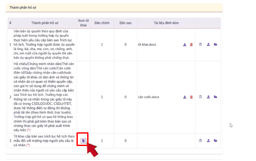Viewport: 256px width, 161px height.
Task: Upload a file for row 1
Action: tap(208, 45)
